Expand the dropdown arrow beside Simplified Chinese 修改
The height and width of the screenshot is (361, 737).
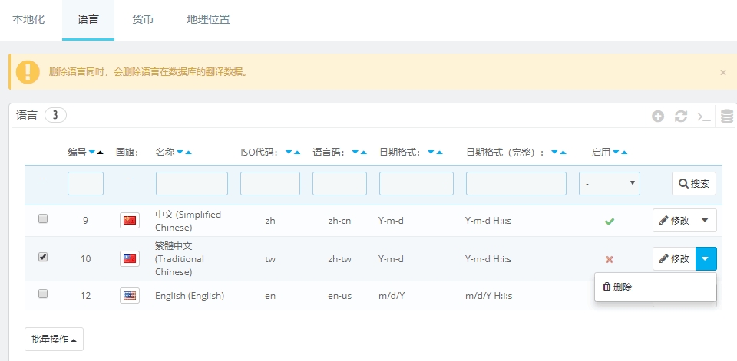(706, 221)
